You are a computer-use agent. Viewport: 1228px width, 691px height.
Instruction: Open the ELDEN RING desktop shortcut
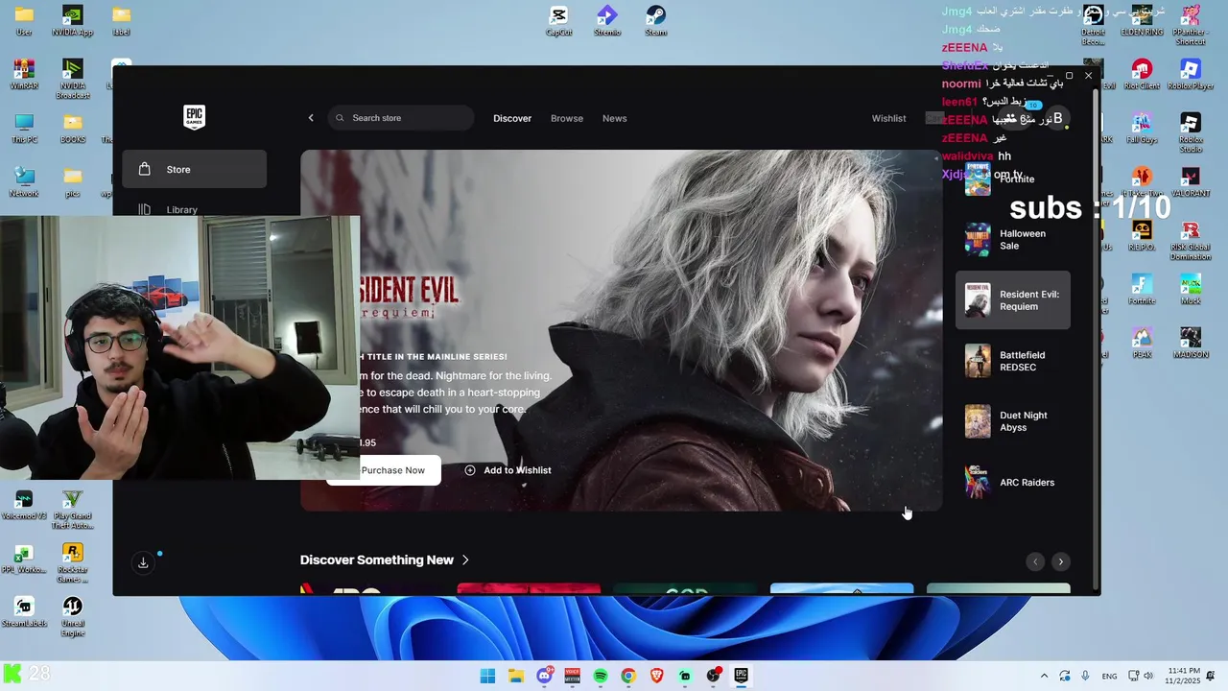[x=1142, y=21]
